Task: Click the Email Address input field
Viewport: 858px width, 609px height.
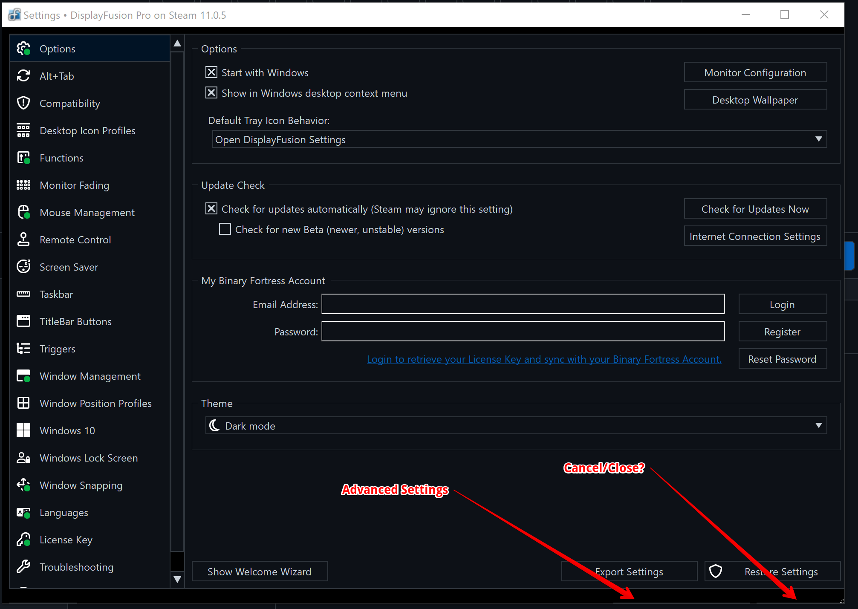Action: [x=523, y=304]
